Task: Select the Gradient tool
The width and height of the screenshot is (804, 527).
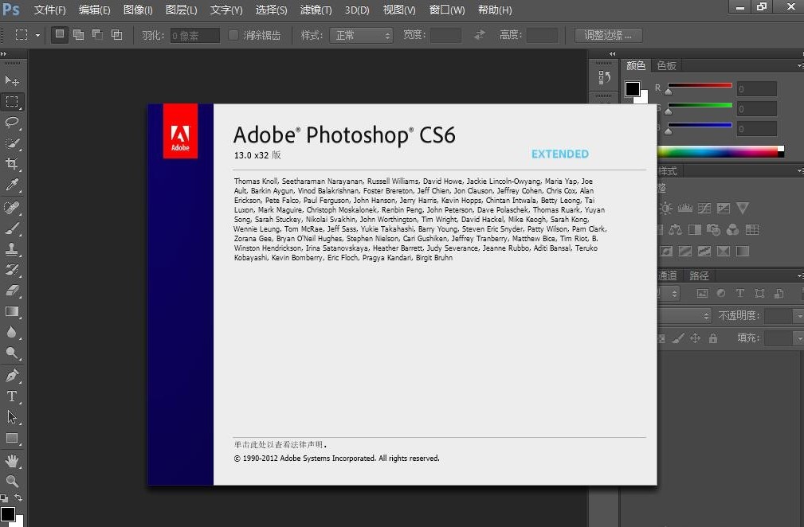Action: click(x=12, y=311)
